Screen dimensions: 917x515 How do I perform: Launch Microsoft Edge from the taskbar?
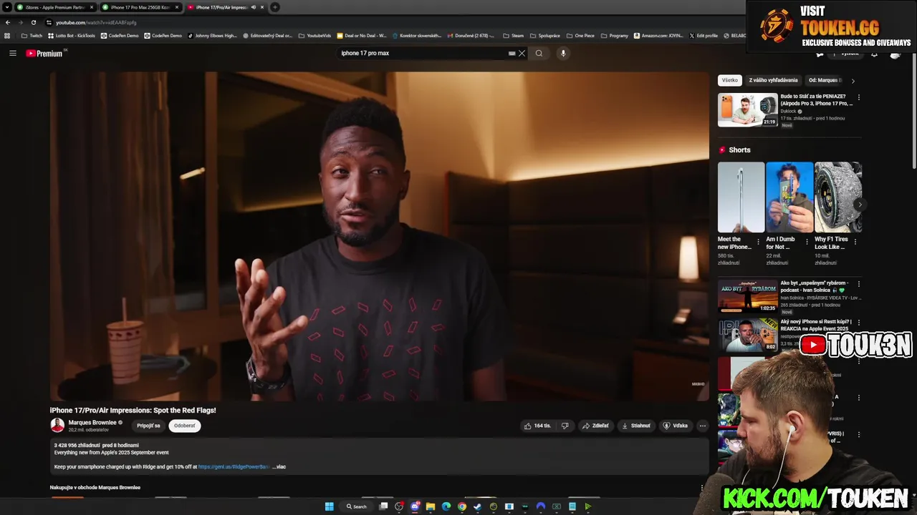click(446, 506)
